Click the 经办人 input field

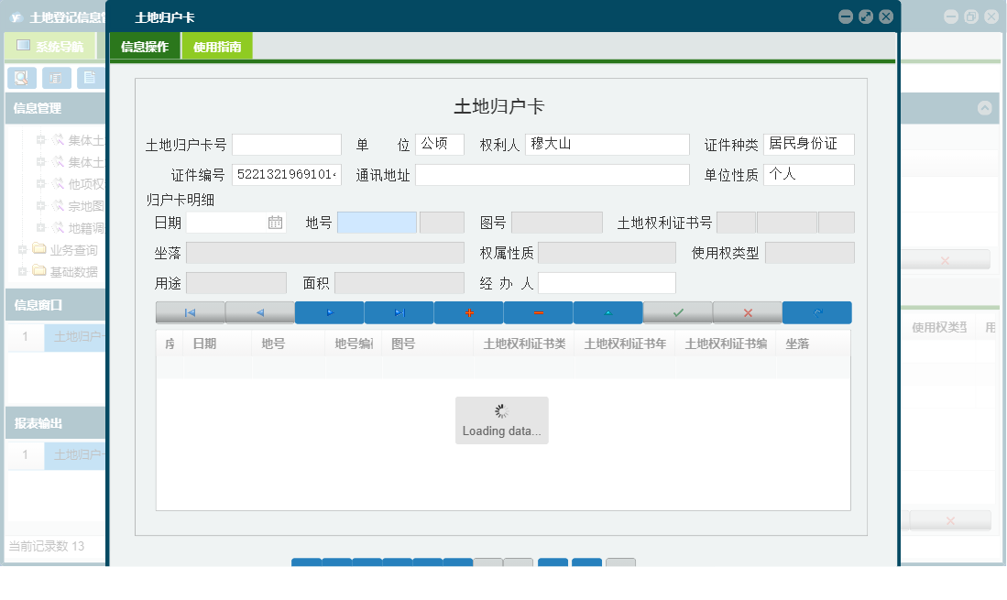click(x=607, y=283)
